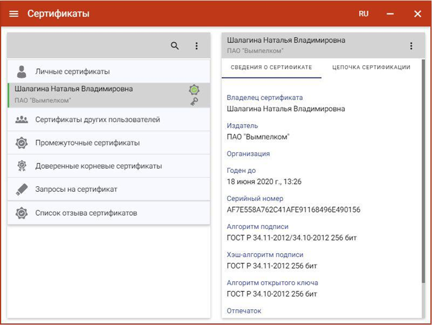This screenshot has width=432, height=325.
Task: Switch to Сведения о сертификате tab
Action: click(x=271, y=68)
